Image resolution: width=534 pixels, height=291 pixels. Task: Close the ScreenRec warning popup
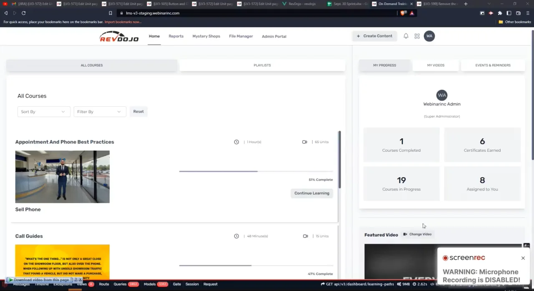(x=523, y=258)
